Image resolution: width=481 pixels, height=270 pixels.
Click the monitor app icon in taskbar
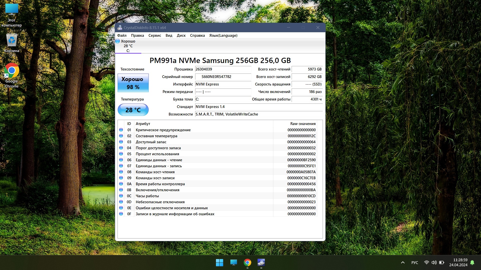pyautogui.click(x=233, y=262)
